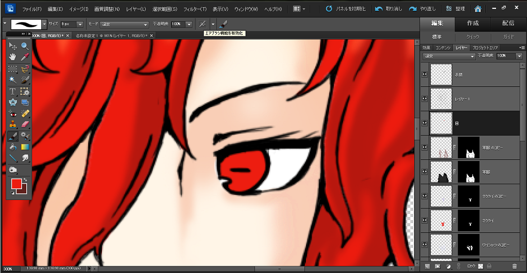Switch to the 作成 tab
527x273 pixels.
pos(472,23)
